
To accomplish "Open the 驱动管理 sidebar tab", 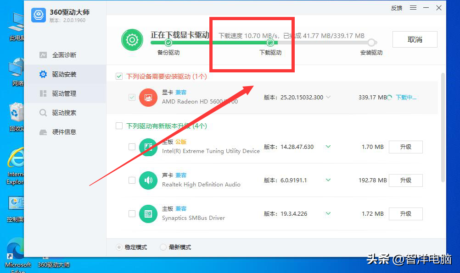I will pyautogui.click(x=65, y=93).
